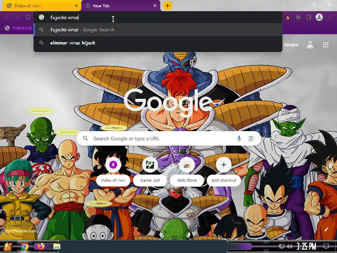337x253 pixels.
Task: Customize this page with pencil icon
Action: [x=326, y=229]
